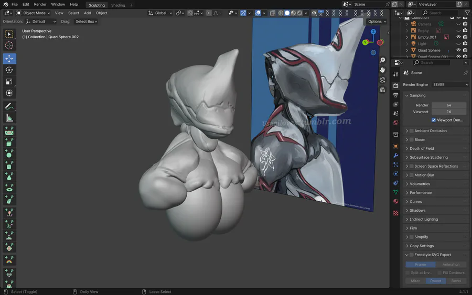This screenshot has height=295, width=472.
Task: Open the Orientation Default dropdown
Action: [40, 21]
